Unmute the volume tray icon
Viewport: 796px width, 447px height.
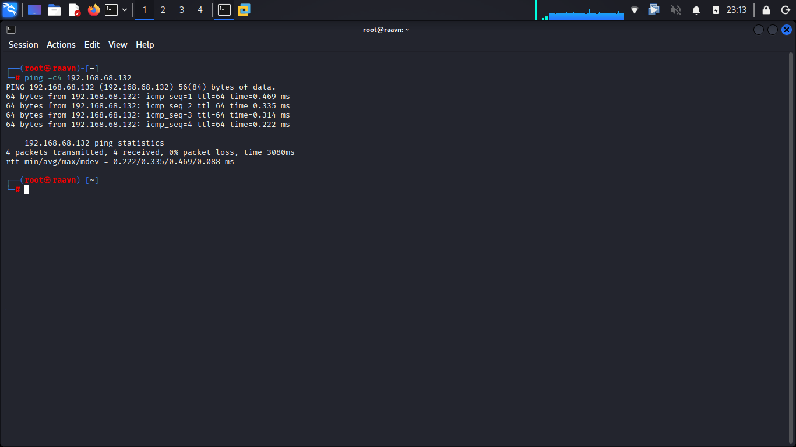click(x=676, y=10)
